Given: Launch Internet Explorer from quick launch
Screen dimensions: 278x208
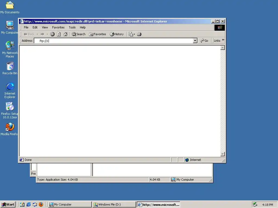Looking at the screenshot, I should point(29,204).
